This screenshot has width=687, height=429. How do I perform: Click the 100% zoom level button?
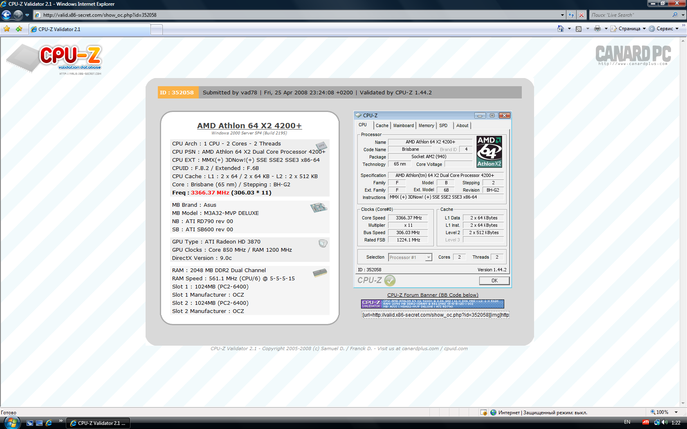coord(660,412)
